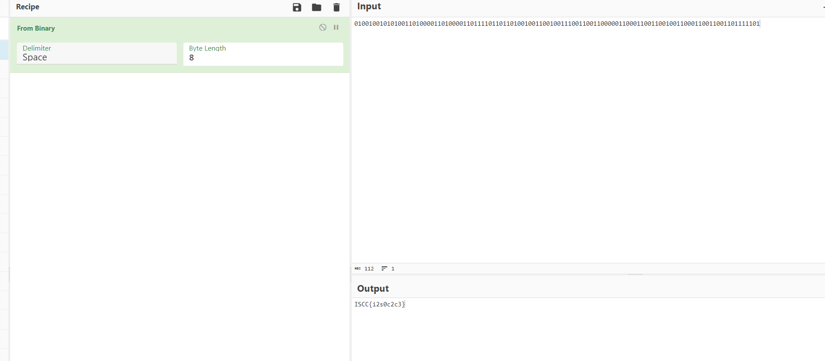The image size is (825, 361).
Task: Click the ISCC{i2s0c2c3} output text
Action: pyautogui.click(x=380, y=304)
